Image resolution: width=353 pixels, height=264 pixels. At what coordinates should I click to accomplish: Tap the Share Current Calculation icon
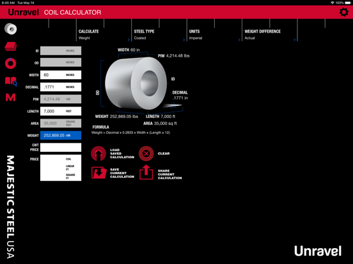click(146, 172)
